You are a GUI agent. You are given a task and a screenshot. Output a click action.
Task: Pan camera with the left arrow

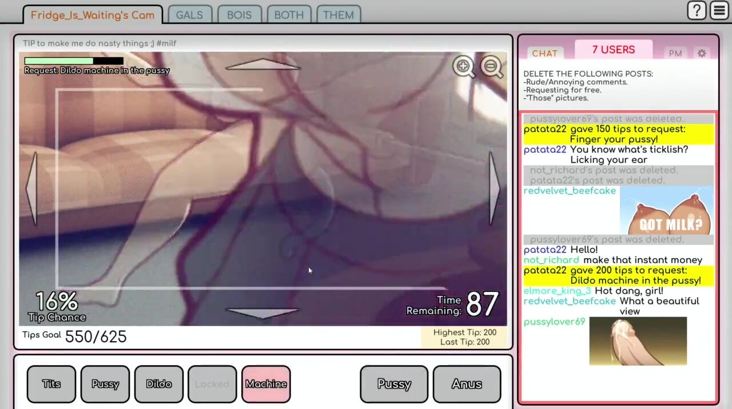tap(31, 189)
